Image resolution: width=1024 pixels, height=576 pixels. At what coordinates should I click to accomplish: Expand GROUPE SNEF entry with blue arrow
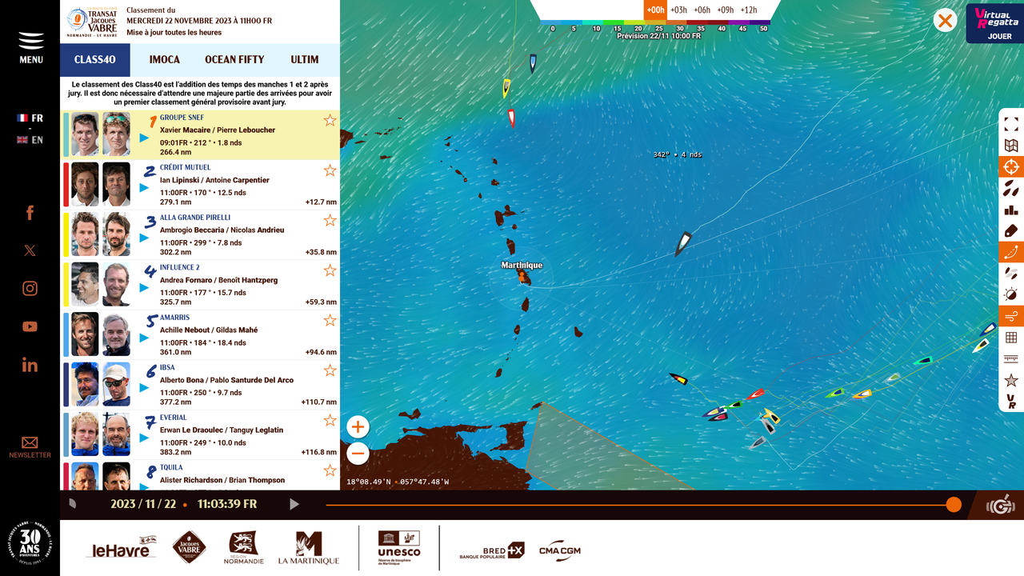[x=145, y=138]
